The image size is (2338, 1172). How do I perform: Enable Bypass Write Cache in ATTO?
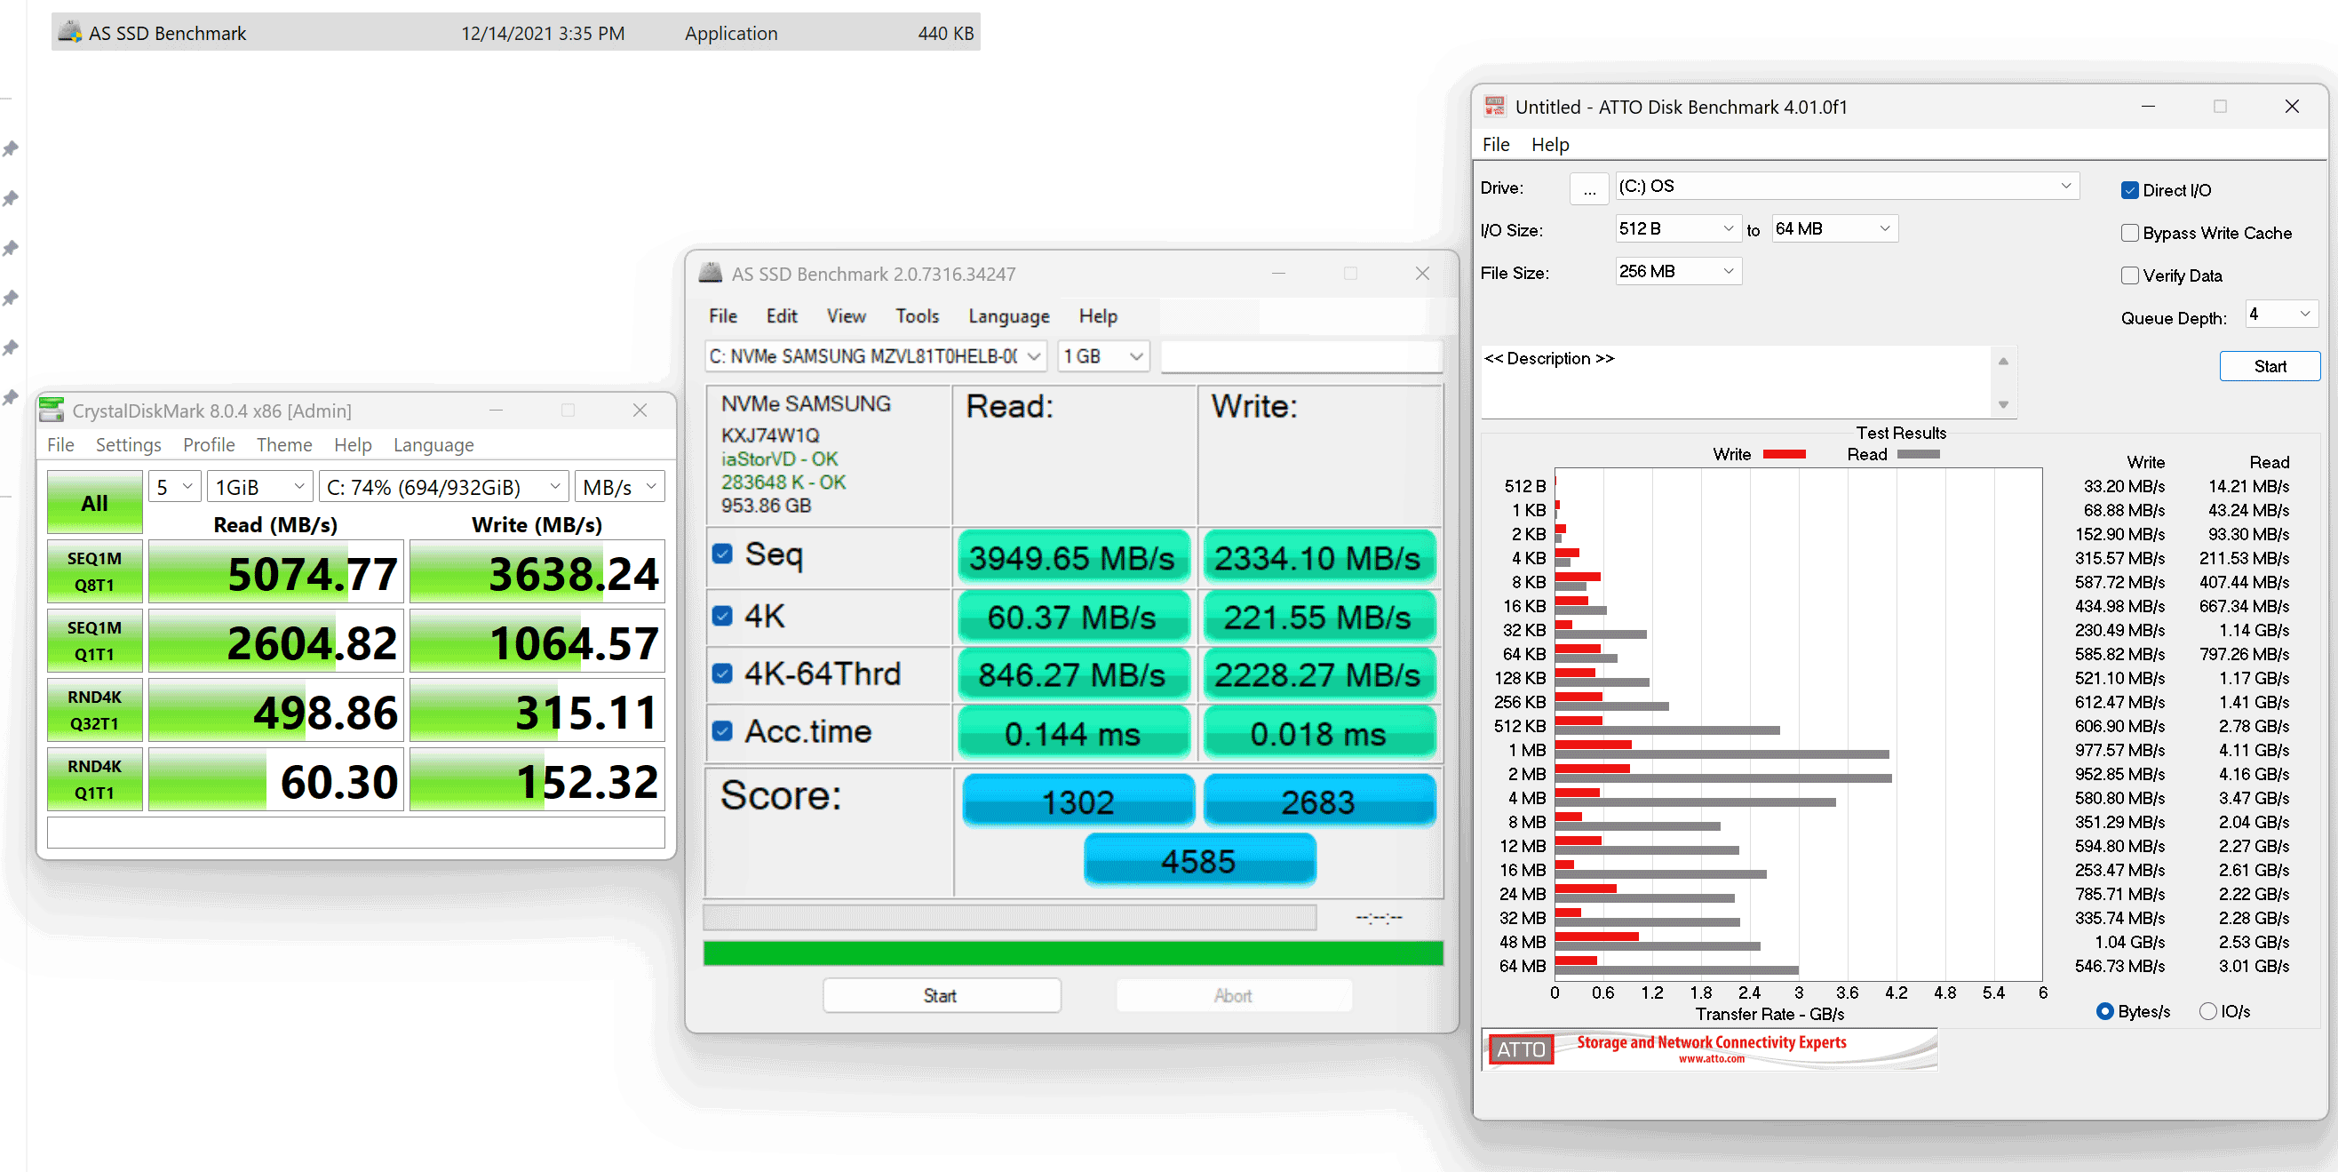point(2129,233)
